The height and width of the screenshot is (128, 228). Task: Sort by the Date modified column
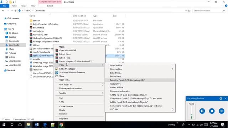click(79, 16)
